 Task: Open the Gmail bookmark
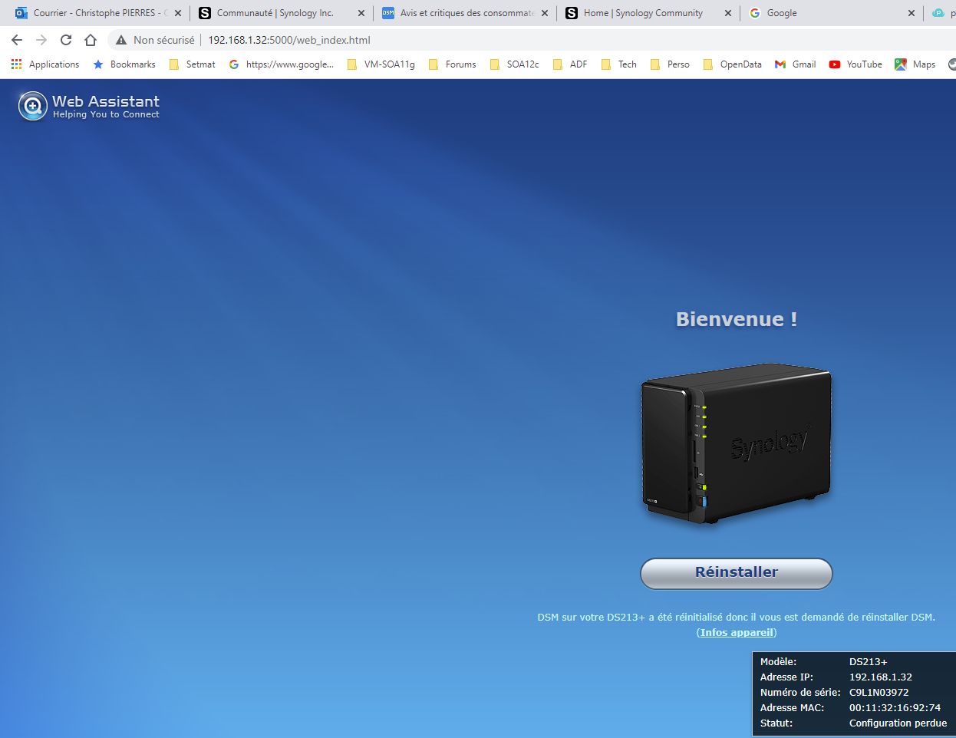click(796, 64)
